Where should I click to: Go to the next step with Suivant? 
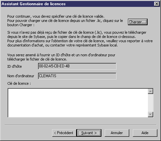point(89,133)
